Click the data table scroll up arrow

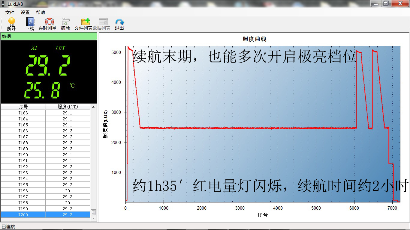(93, 107)
